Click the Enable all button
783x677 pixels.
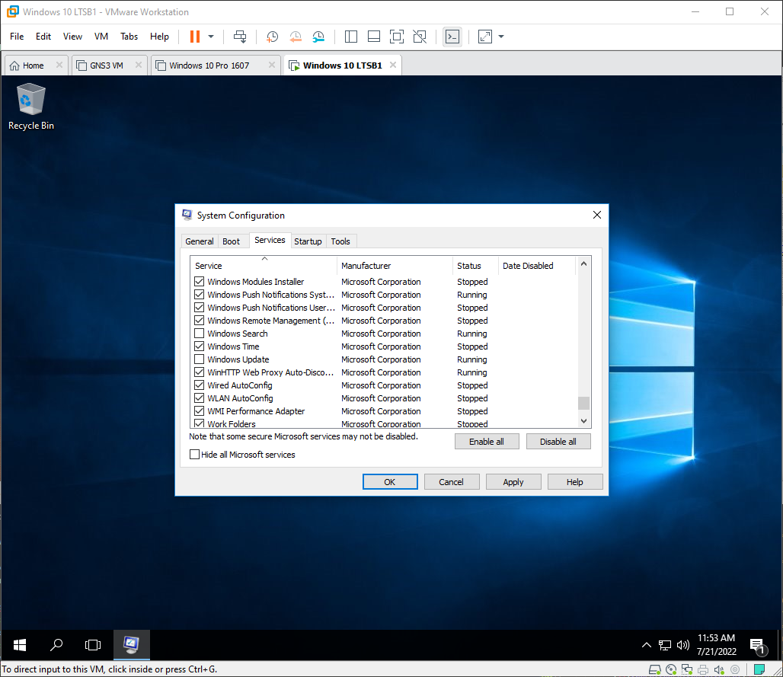point(487,442)
